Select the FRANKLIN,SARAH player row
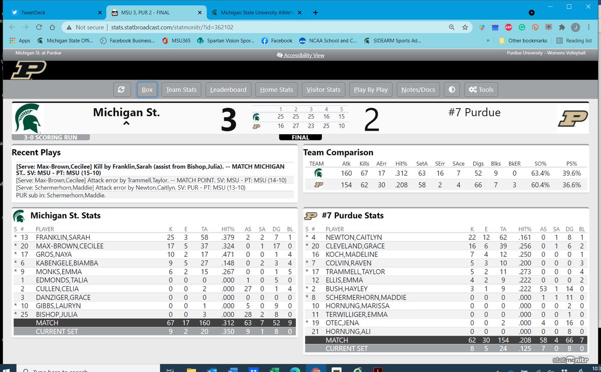 pyautogui.click(x=154, y=237)
